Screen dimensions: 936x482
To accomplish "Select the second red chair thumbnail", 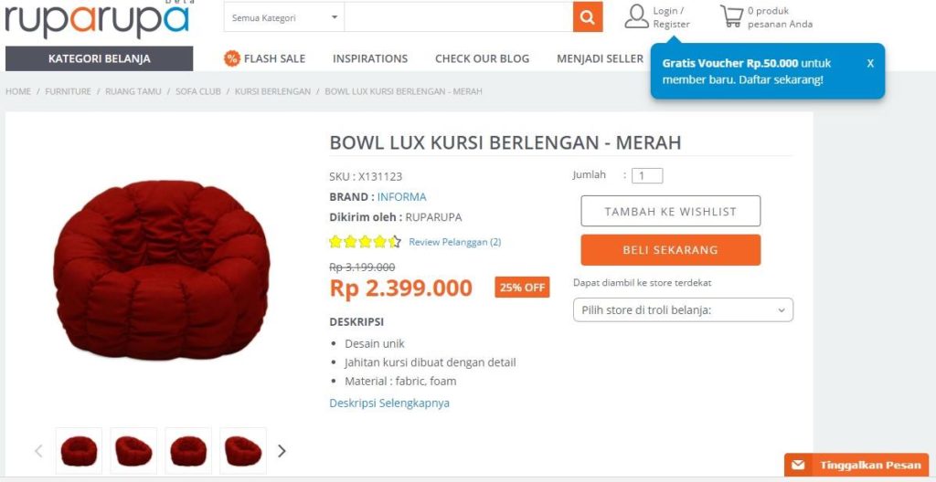I will pos(133,451).
